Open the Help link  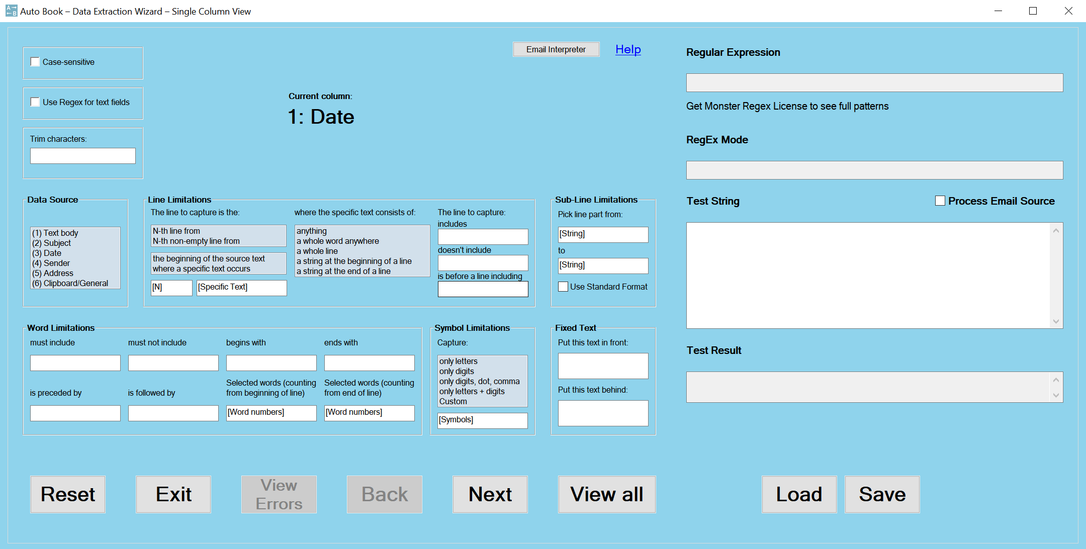[x=628, y=49]
